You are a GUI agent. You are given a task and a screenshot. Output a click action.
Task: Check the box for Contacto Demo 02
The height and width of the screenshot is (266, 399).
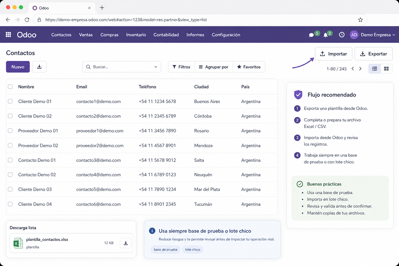pos(10,175)
